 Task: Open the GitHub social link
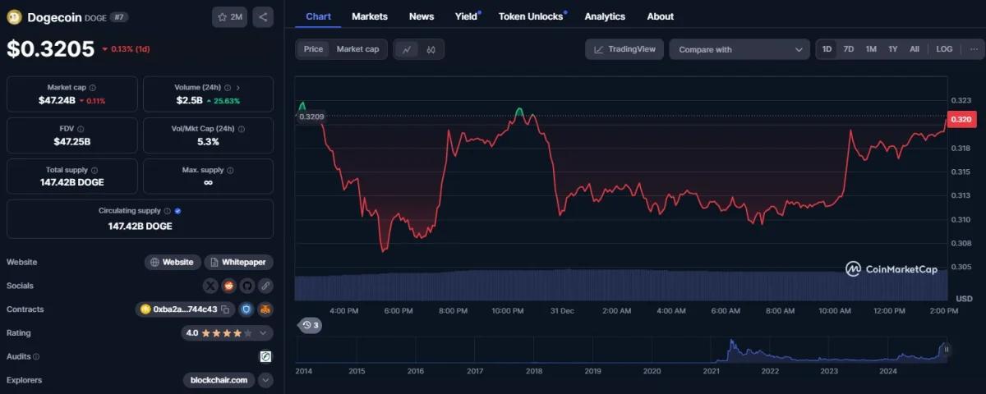click(x=246, y=286)
